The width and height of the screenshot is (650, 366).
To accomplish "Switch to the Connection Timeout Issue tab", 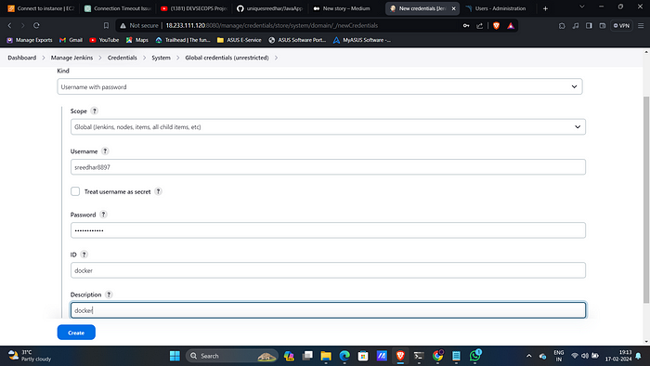I will pyautogui.click(x=117, y=8).
